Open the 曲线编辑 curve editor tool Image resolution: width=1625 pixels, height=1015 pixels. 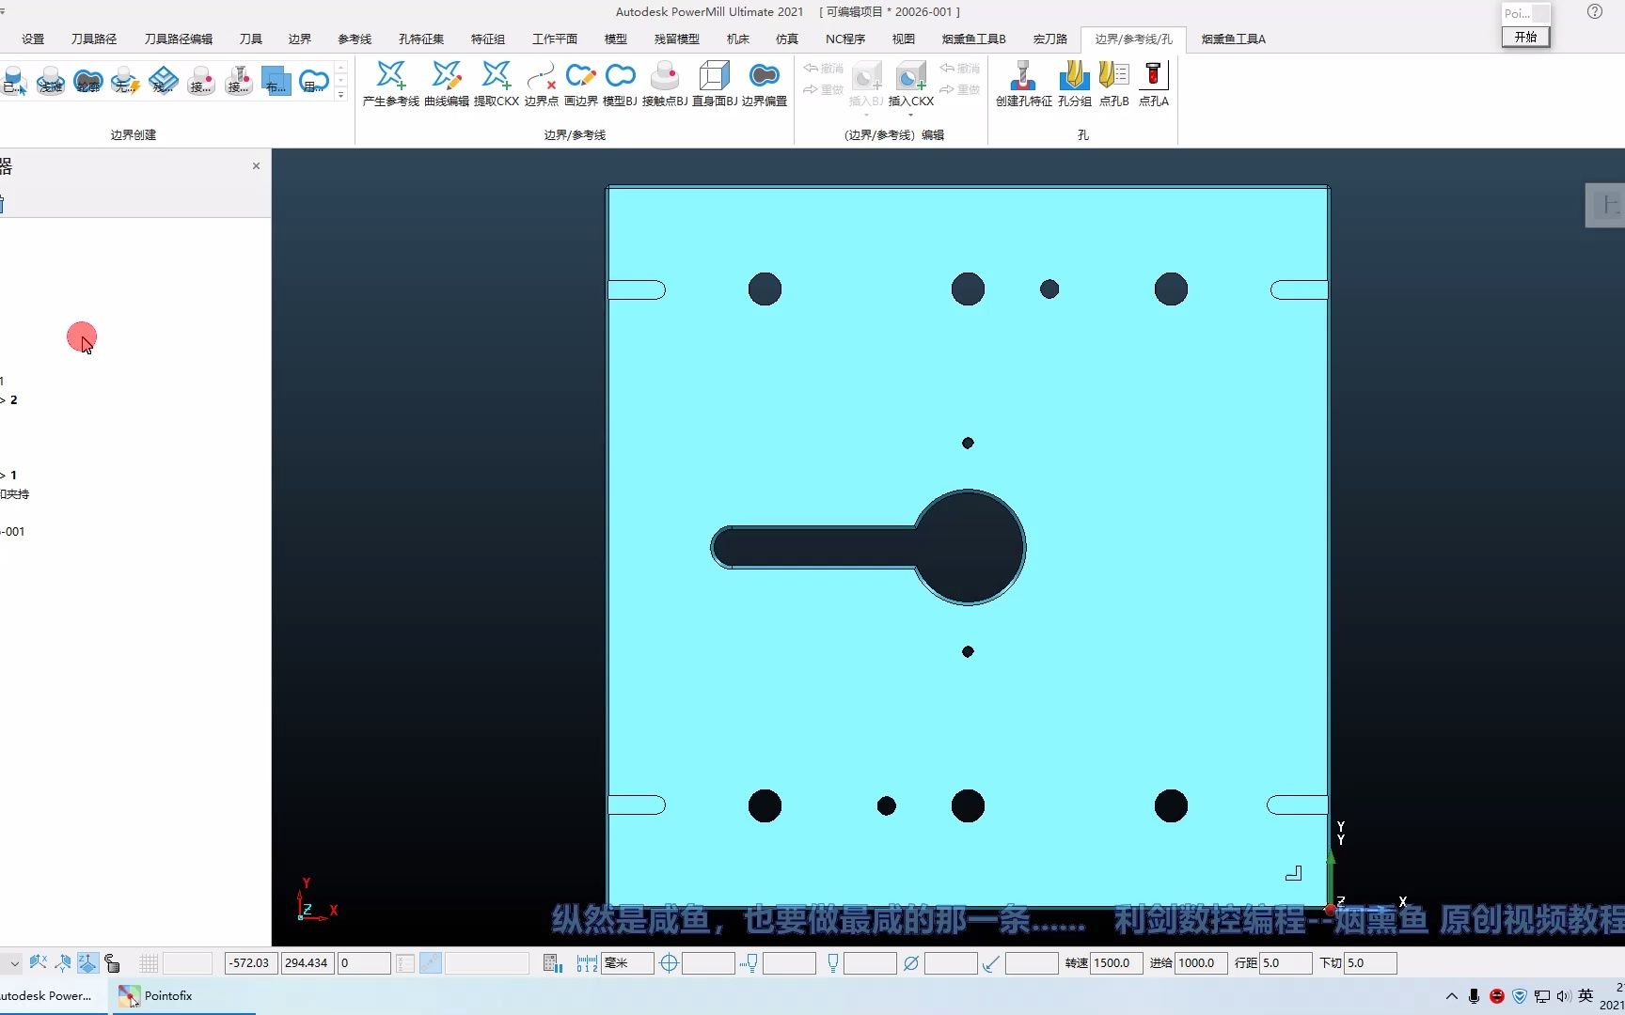click(x=446, y=83)
